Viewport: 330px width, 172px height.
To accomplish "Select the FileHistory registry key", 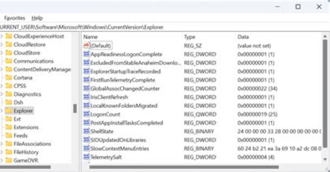I will (26, 152).
